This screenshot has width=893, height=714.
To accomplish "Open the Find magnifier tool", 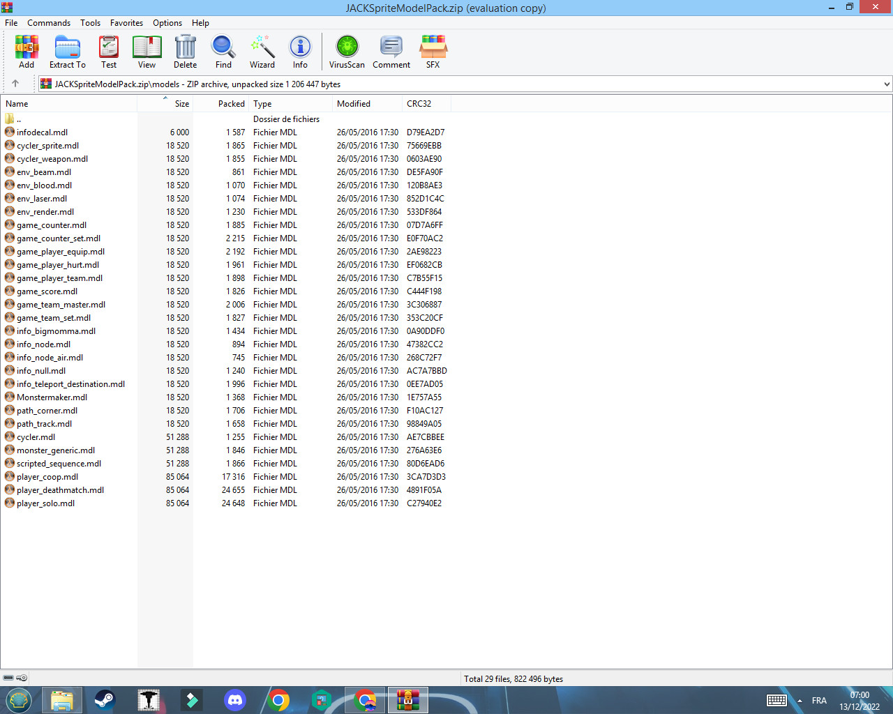I will pos(223,52).
